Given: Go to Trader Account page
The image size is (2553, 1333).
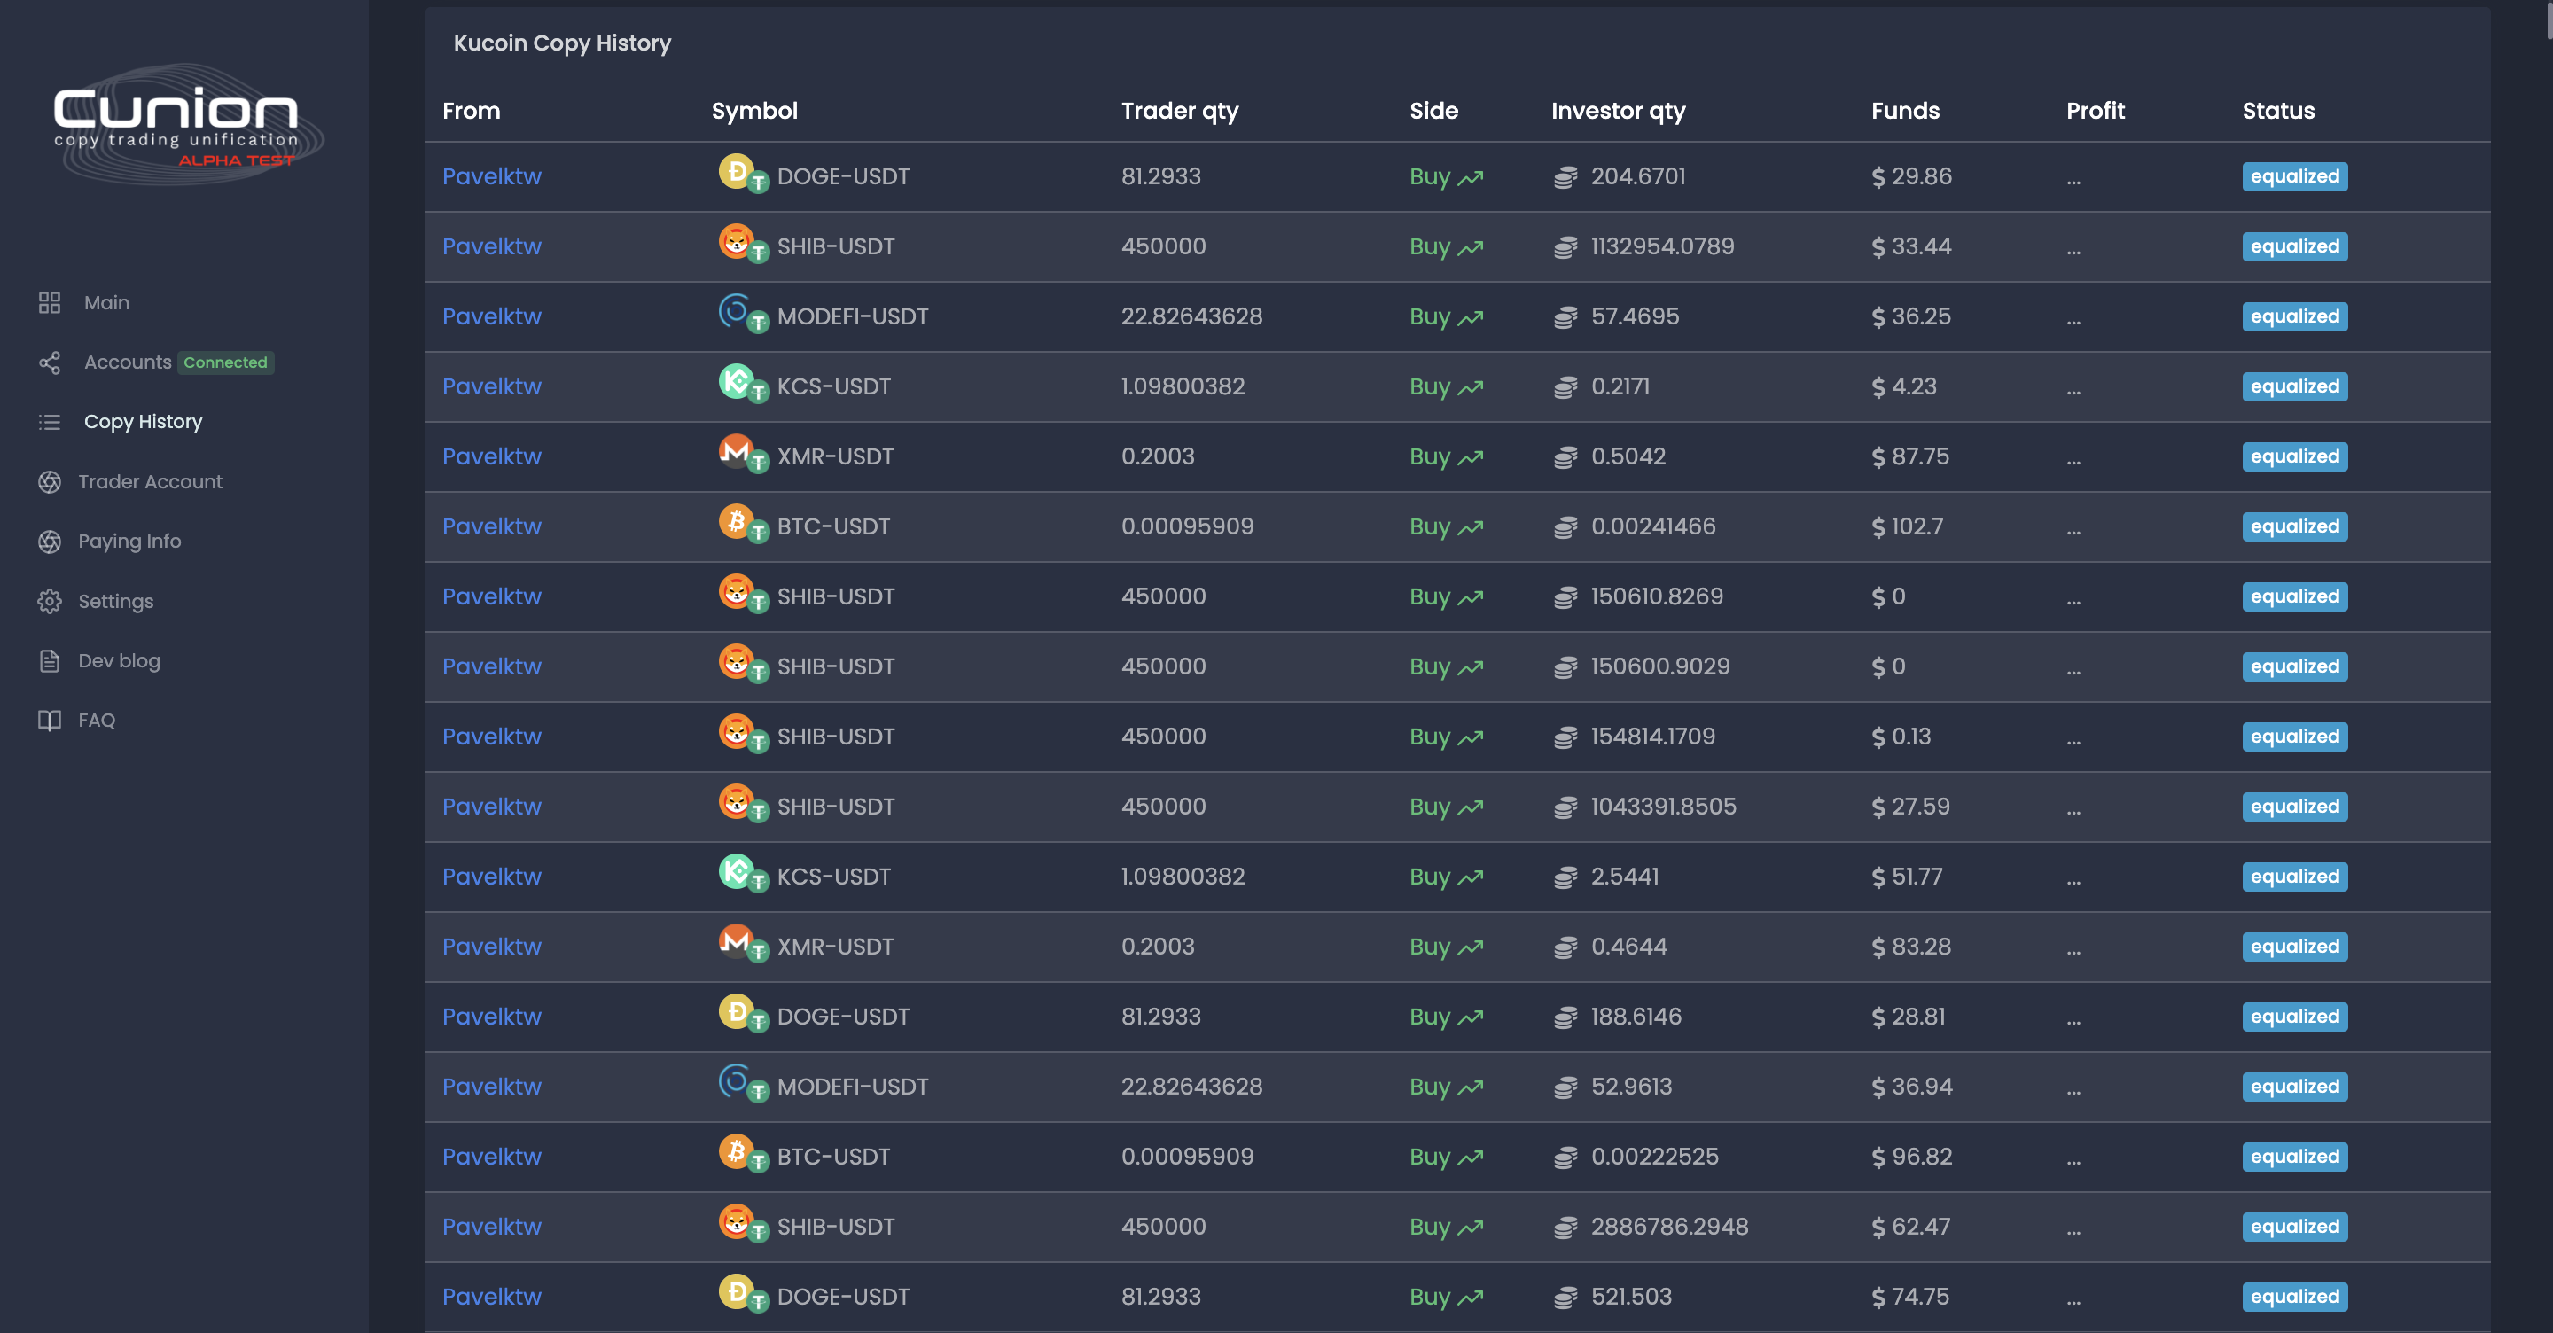Looking at the screenshot, I should [151, 481].
